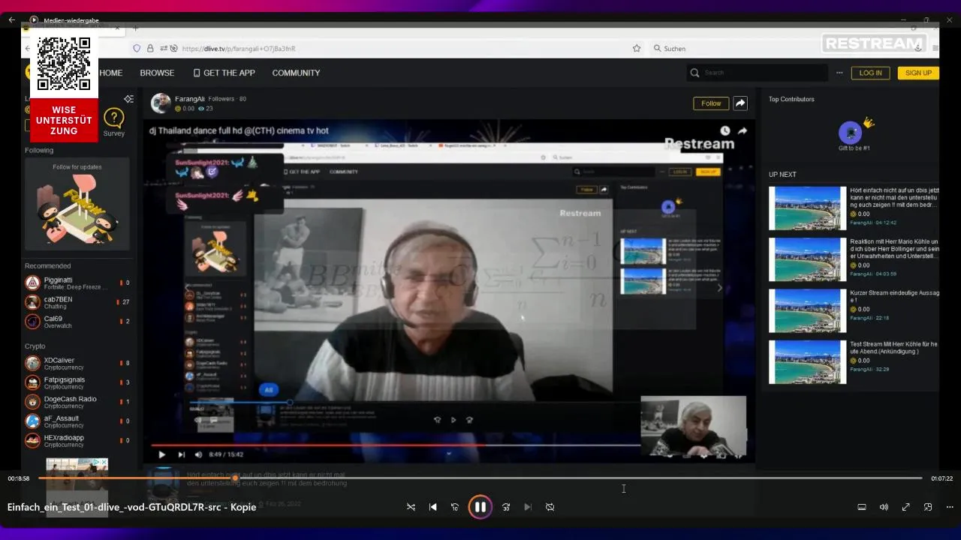Click the All filter button in nested video
The width and height of the screenshot is (961, 540).
click(x=269, y=389)
